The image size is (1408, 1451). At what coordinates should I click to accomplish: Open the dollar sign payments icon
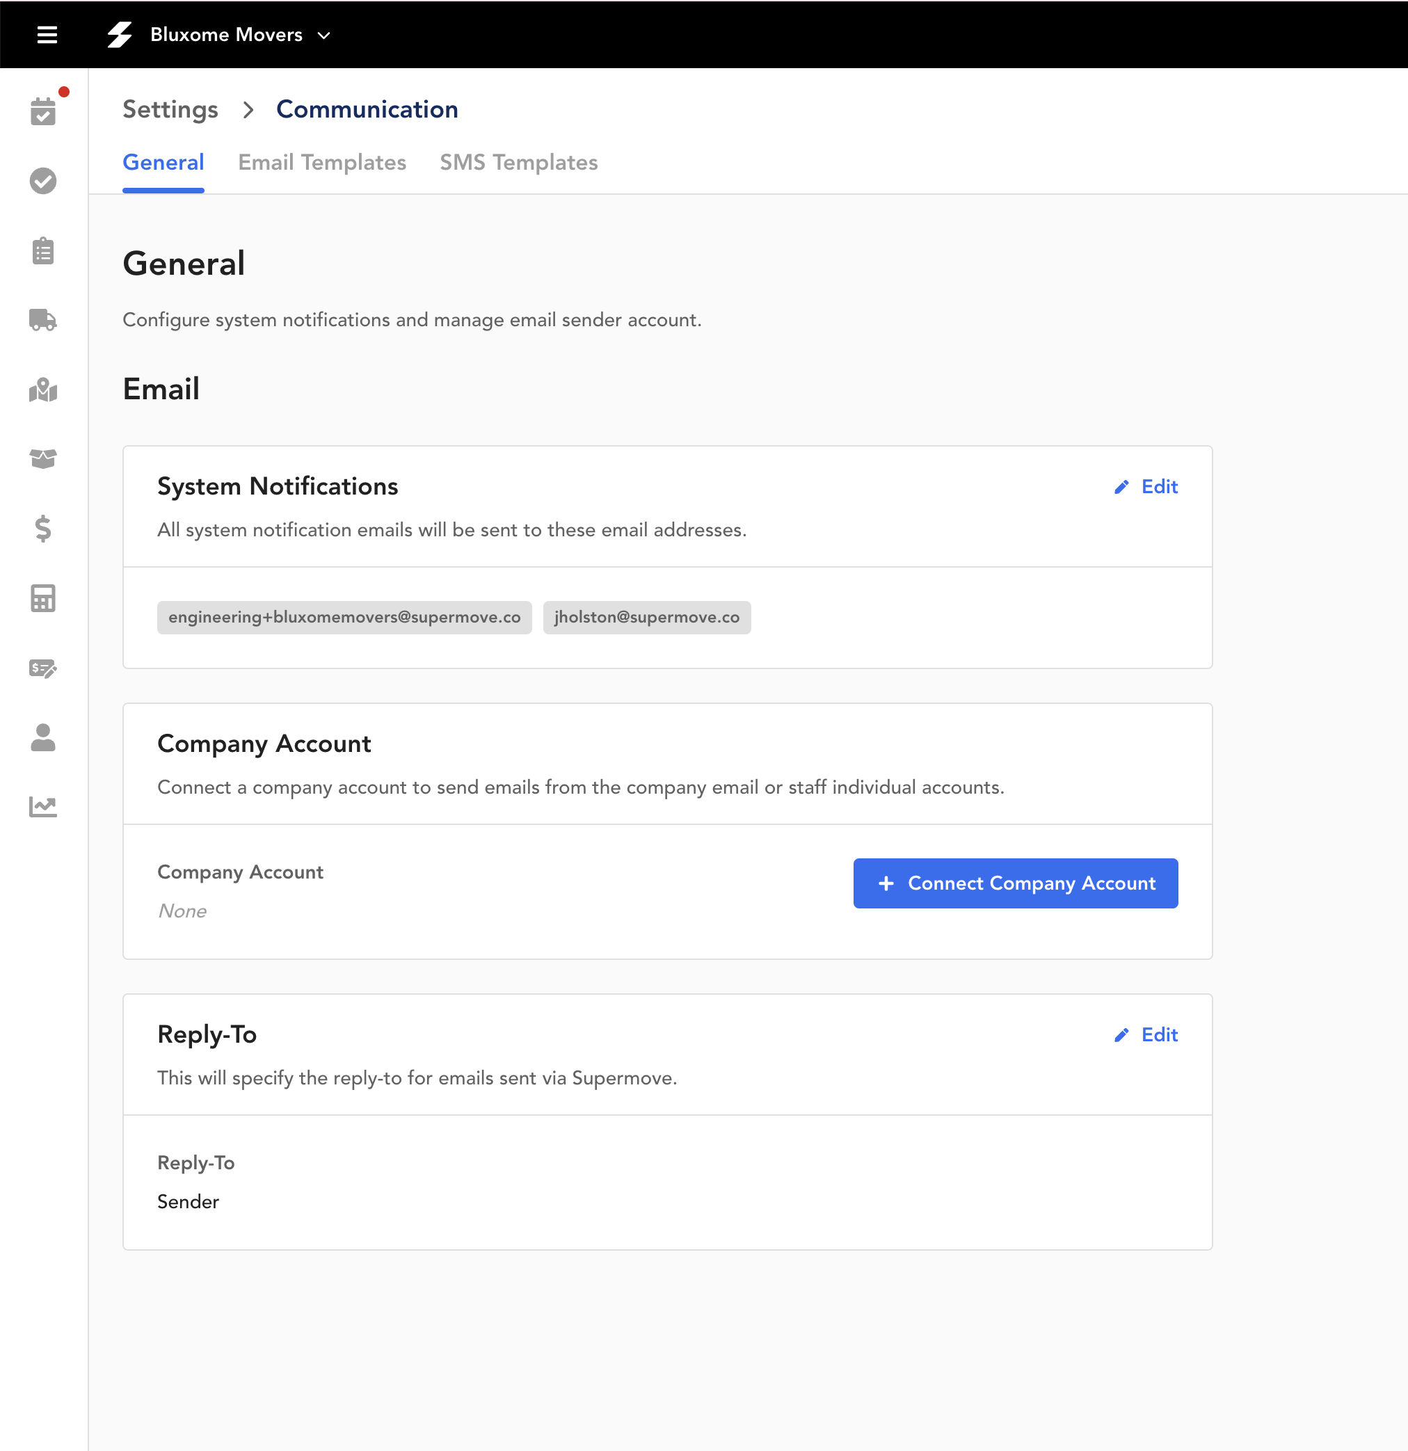43,529
